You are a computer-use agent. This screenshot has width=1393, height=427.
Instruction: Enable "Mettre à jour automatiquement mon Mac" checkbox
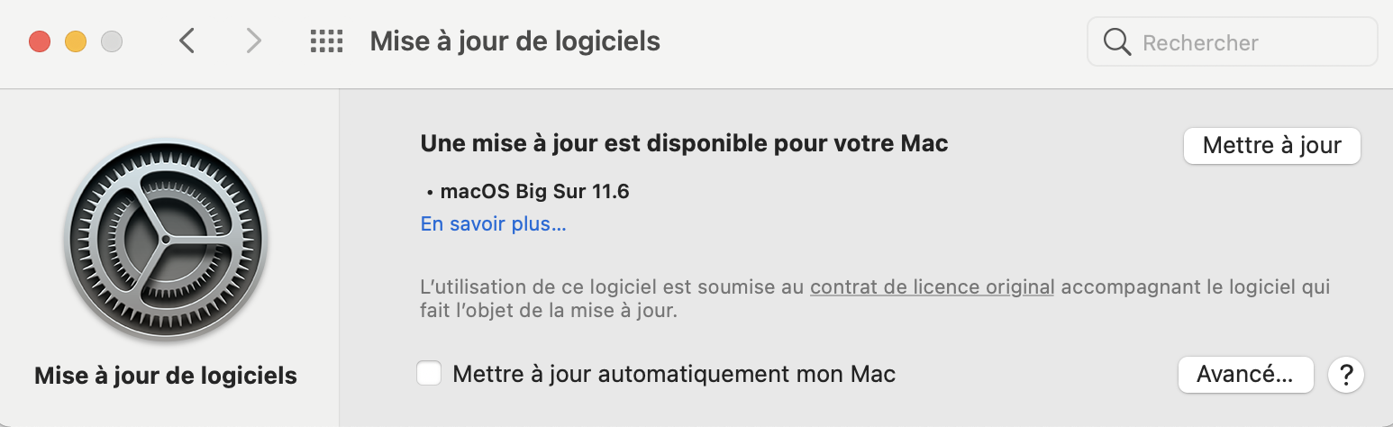[430, 373]
